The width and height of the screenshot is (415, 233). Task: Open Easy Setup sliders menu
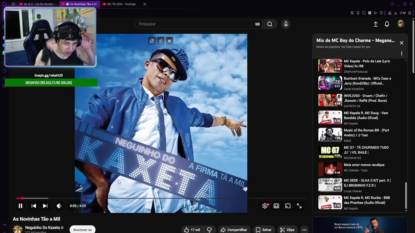410,13
